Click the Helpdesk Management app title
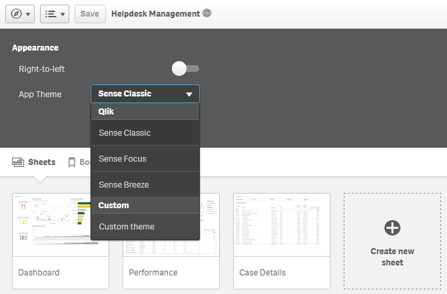The width and height of the screenshot is (447, 294). 155,14
